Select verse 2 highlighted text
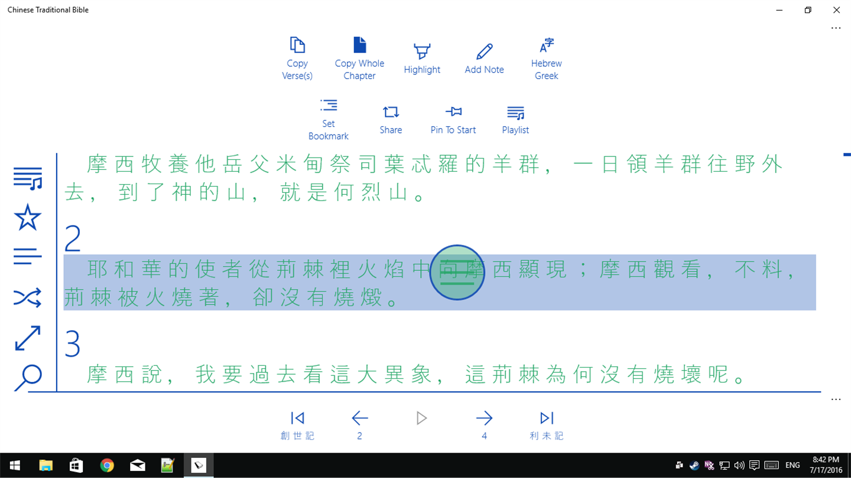The width and height of the screenshot is (851, 478). click(x=440, y=282)
